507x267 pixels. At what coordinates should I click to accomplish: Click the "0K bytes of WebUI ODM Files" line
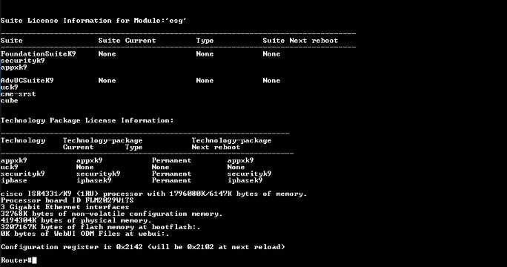pyautogui.click(x=84, y=234)
